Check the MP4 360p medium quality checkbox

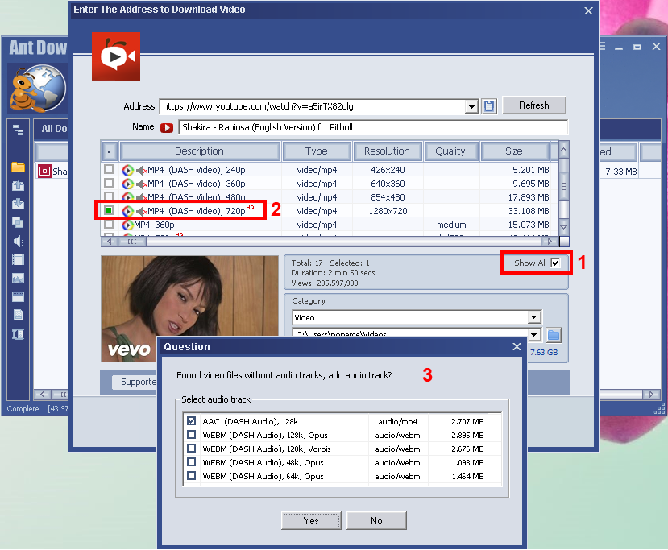109,224
